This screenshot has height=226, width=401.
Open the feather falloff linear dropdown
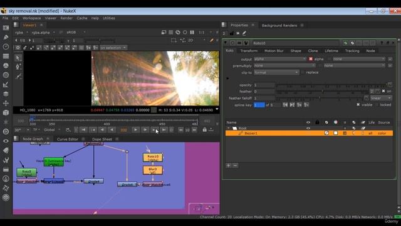tap(381, 98)
